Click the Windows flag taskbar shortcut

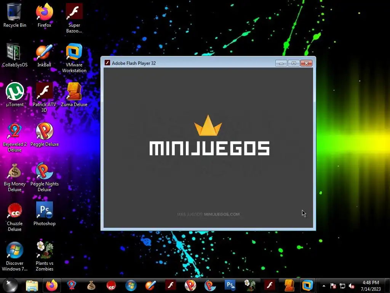[x=131, y=285]
